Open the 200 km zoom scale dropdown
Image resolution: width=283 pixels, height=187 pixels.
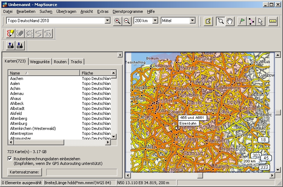pos(155,20)
